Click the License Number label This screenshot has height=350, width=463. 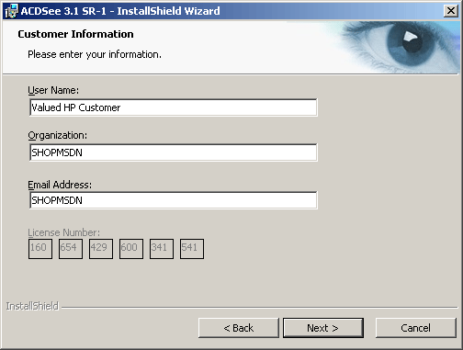point(64,232)
